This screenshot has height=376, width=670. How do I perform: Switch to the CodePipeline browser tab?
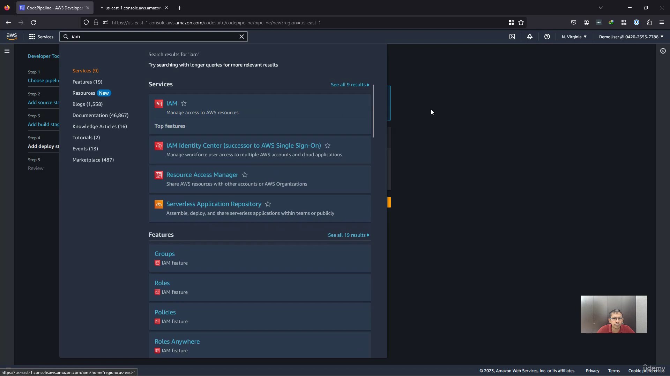point(55,8)
